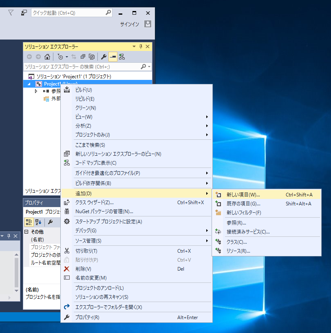Viewport: 331px width, 333px height.
Task: Click the magnifier icon in quick launch box
Action: (x=108, y=13)
